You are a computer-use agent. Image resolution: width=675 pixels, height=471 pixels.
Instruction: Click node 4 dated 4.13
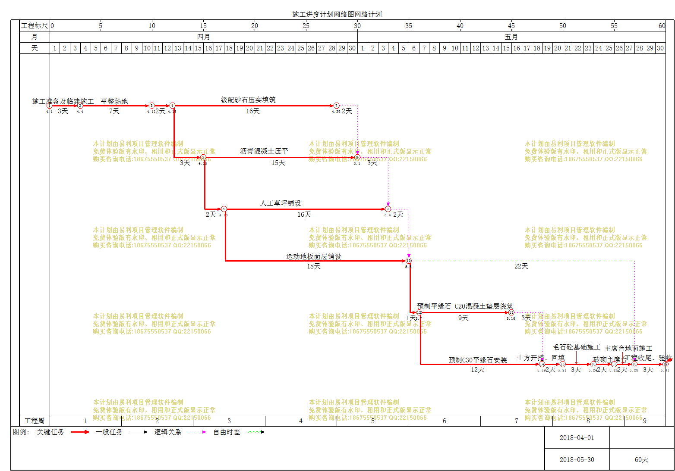coord(172,106)
